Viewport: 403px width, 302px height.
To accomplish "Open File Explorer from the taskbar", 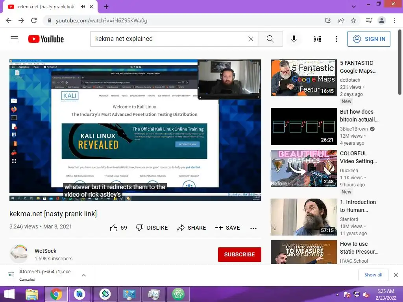I will (x=32, y=294).
